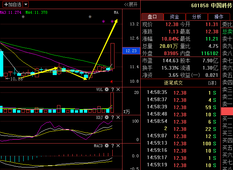The width and height of the screenshot is (233, 170).
Task: Expand the chart with 展开
Action: click(131, 5)
